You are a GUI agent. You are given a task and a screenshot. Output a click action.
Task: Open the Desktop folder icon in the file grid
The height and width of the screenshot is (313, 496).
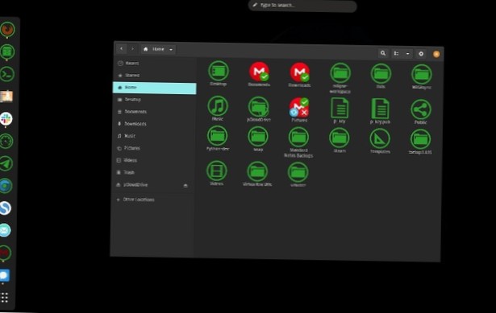(x=219, y=71)
